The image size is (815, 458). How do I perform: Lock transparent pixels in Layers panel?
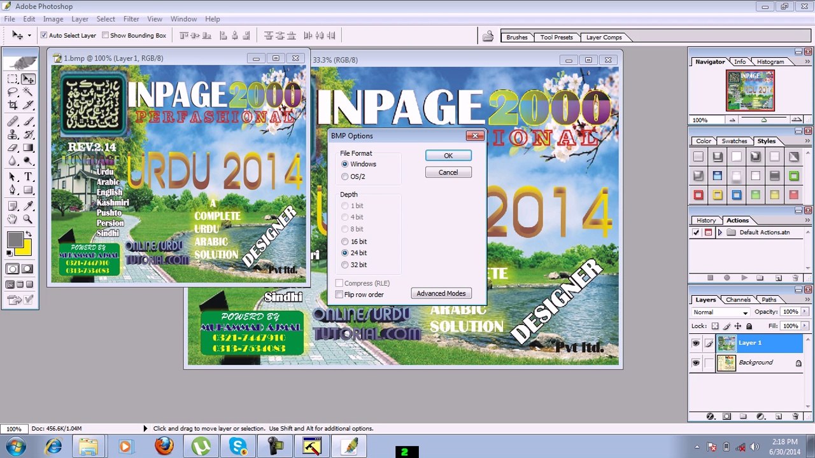click(715, 326)
